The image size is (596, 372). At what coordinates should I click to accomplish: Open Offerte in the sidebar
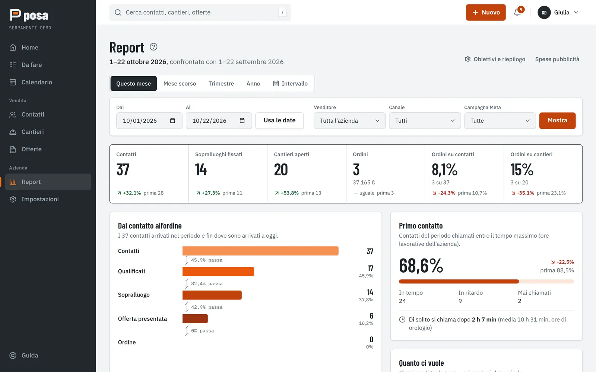pyautogui.click(x=48, y=149)
